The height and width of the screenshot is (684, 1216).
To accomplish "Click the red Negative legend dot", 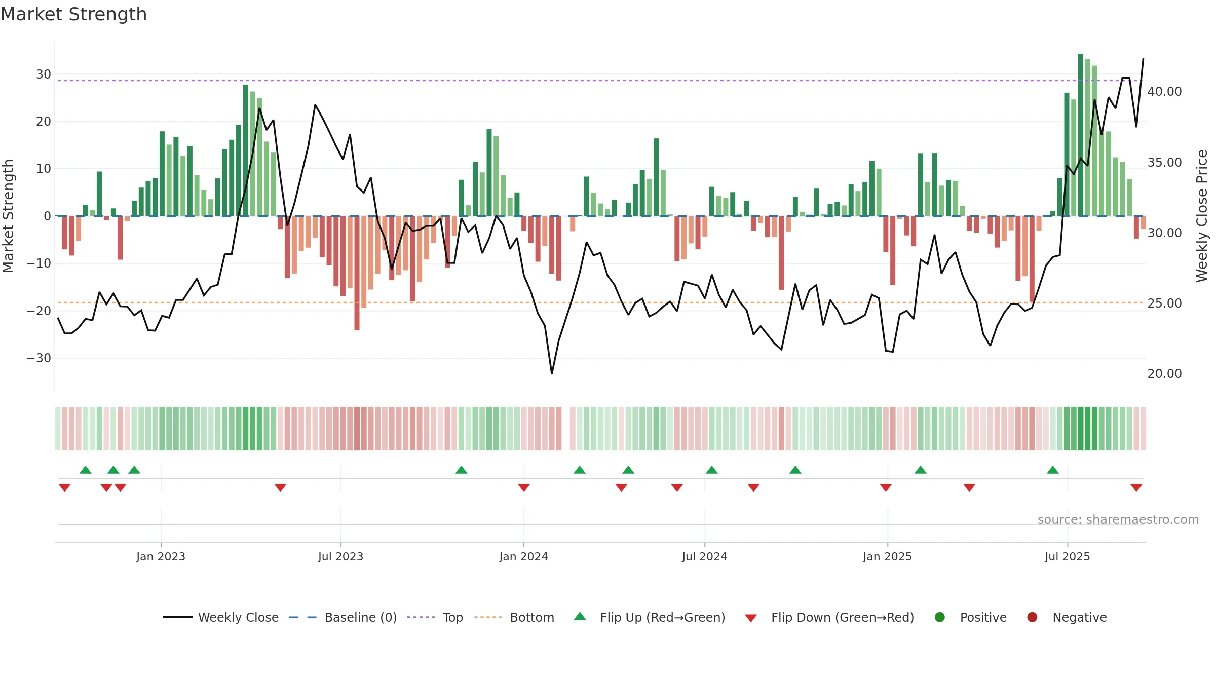I will [x=1032, y=617].
